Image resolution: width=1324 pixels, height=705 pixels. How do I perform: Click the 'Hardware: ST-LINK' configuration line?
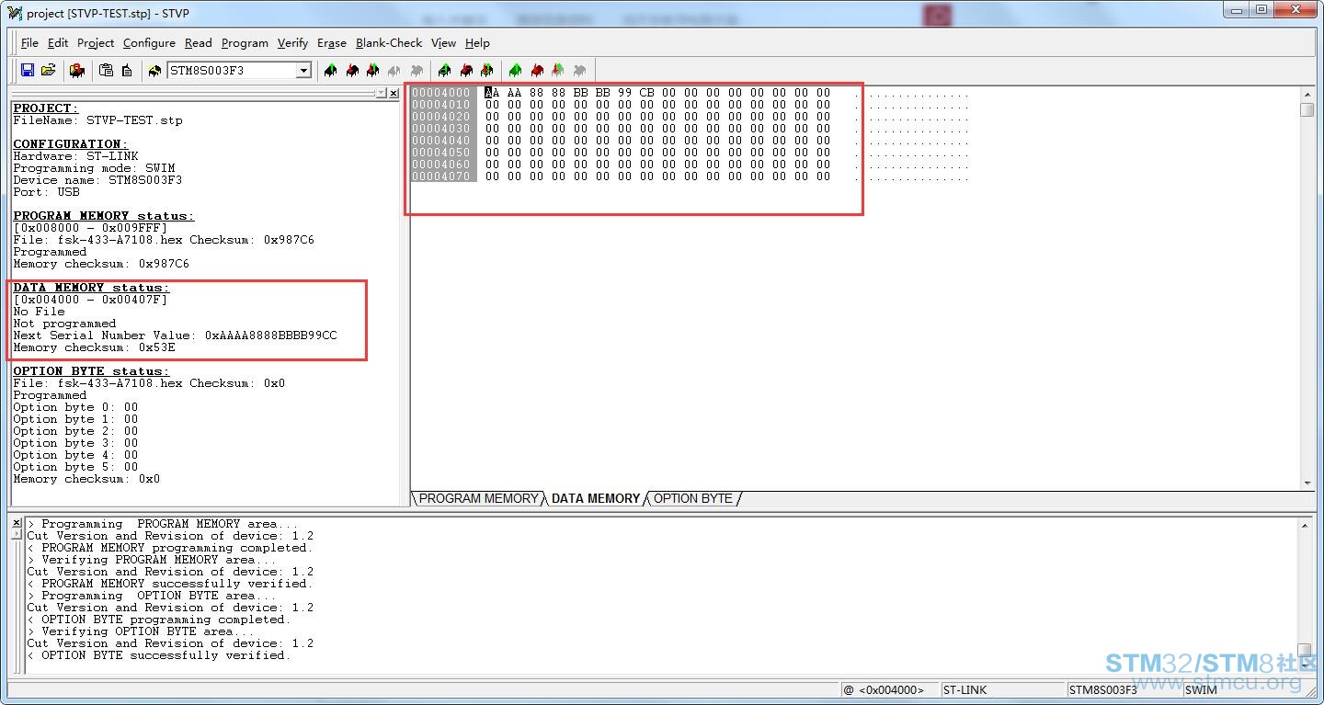coord(75,156)
